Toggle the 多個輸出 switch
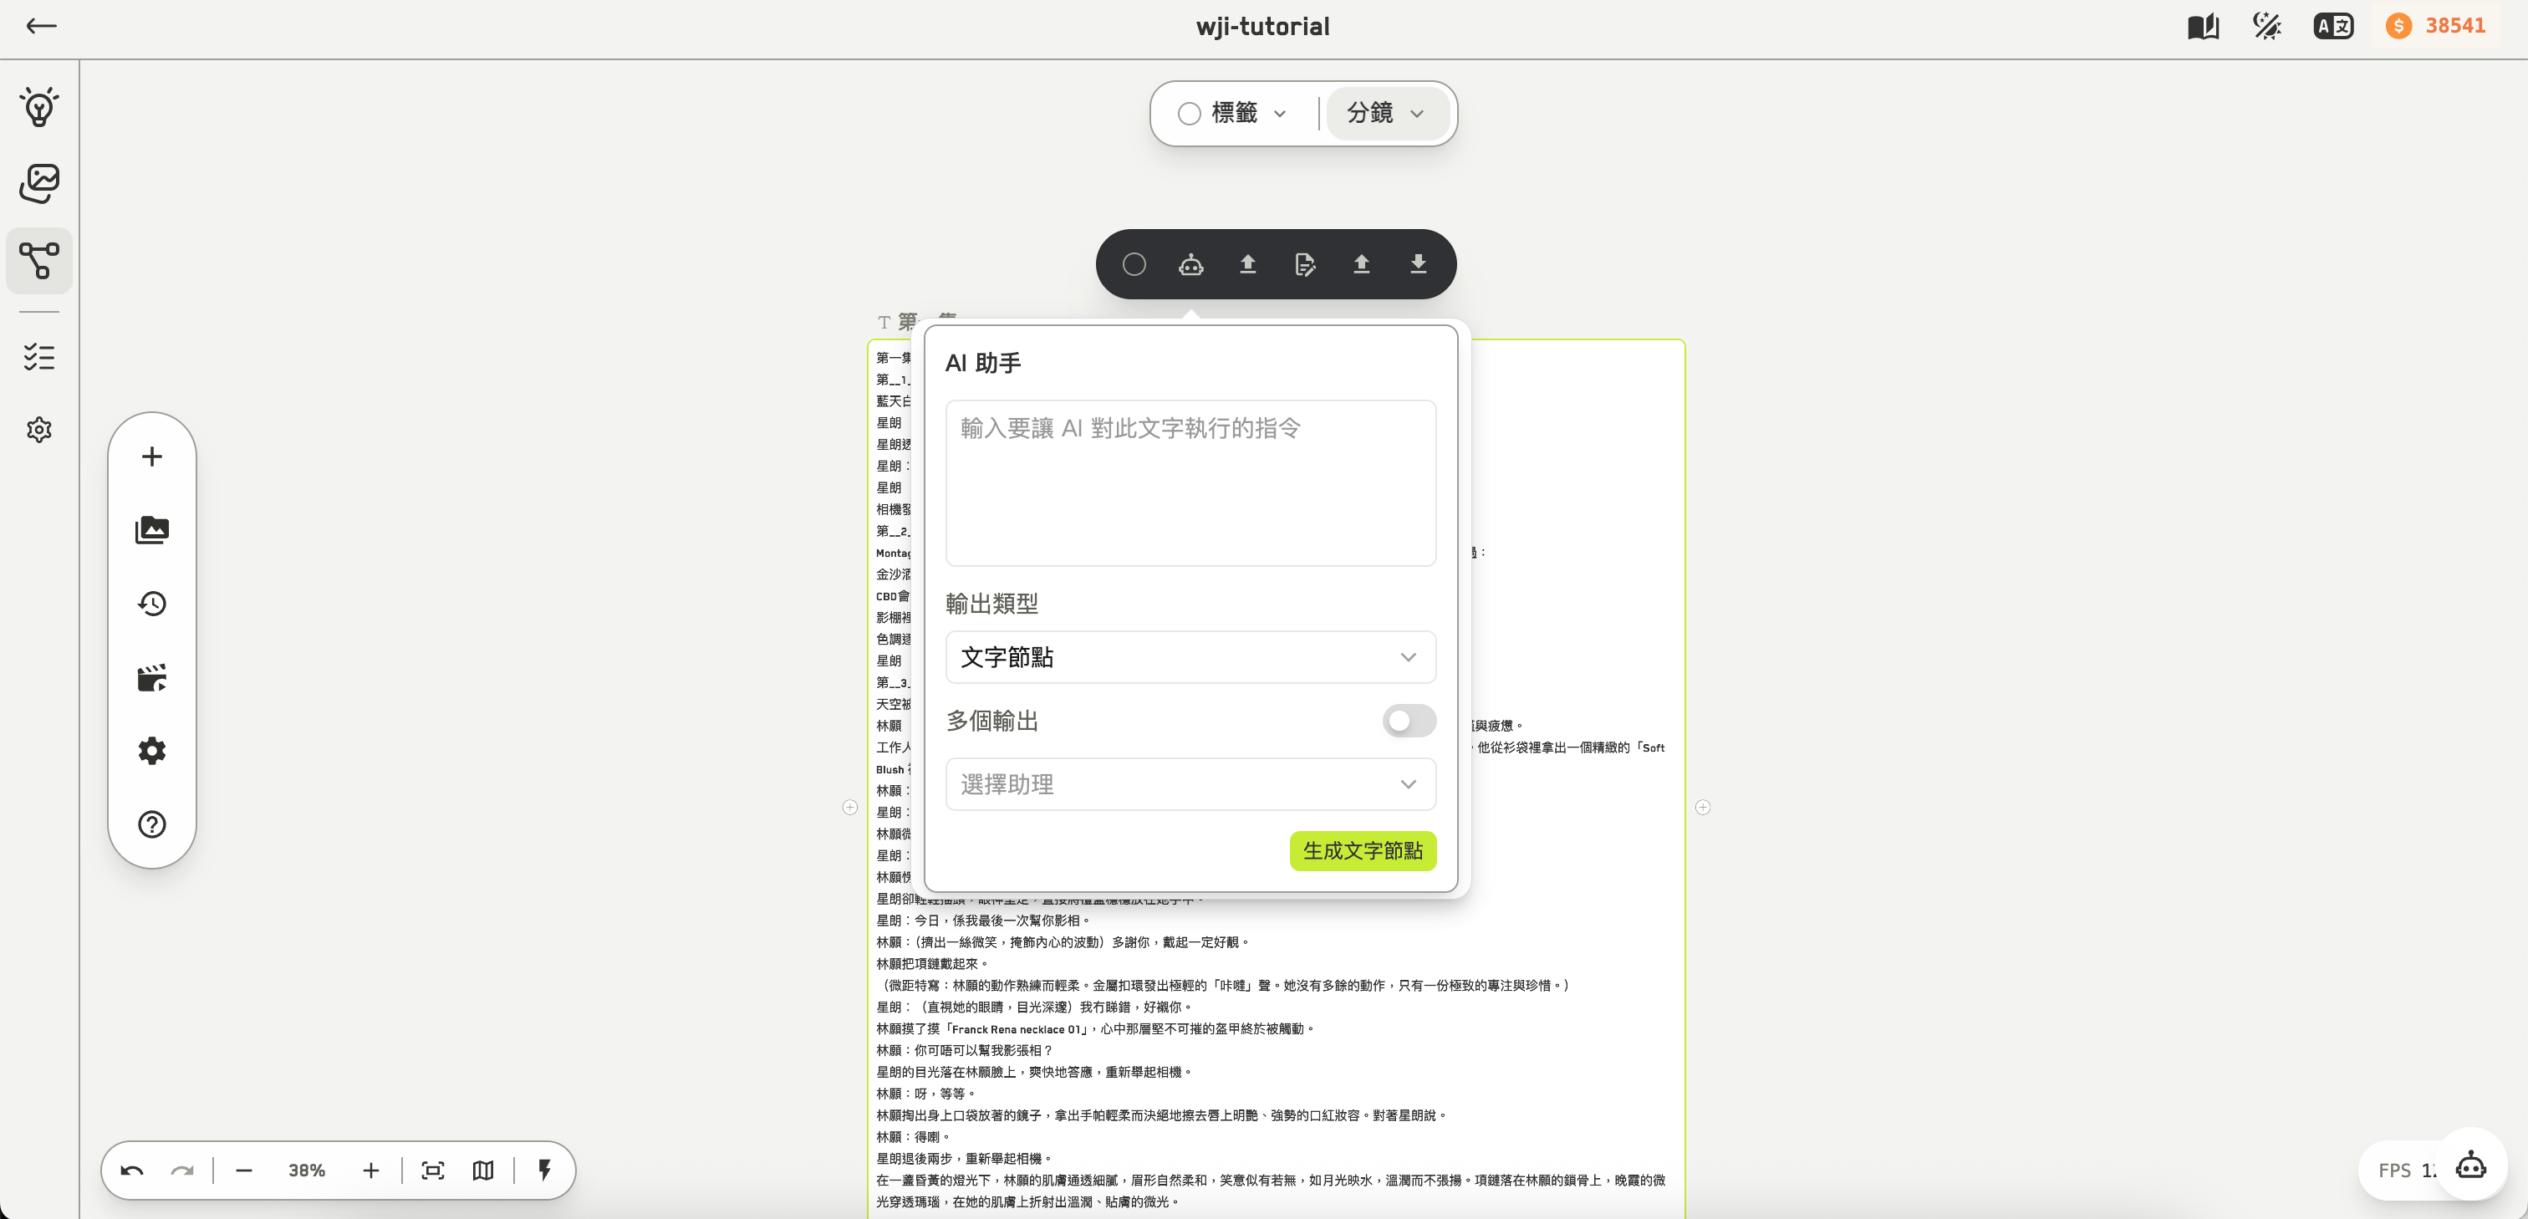The image size is (2528, 1219). [x=1409, y=721]
